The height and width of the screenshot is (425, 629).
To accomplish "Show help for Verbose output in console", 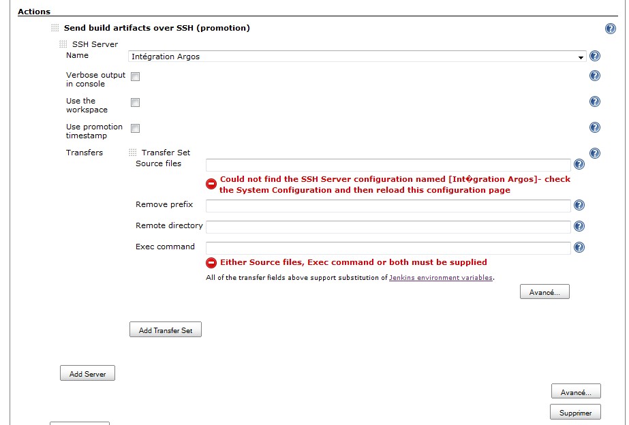I will [x=594, y=76].
